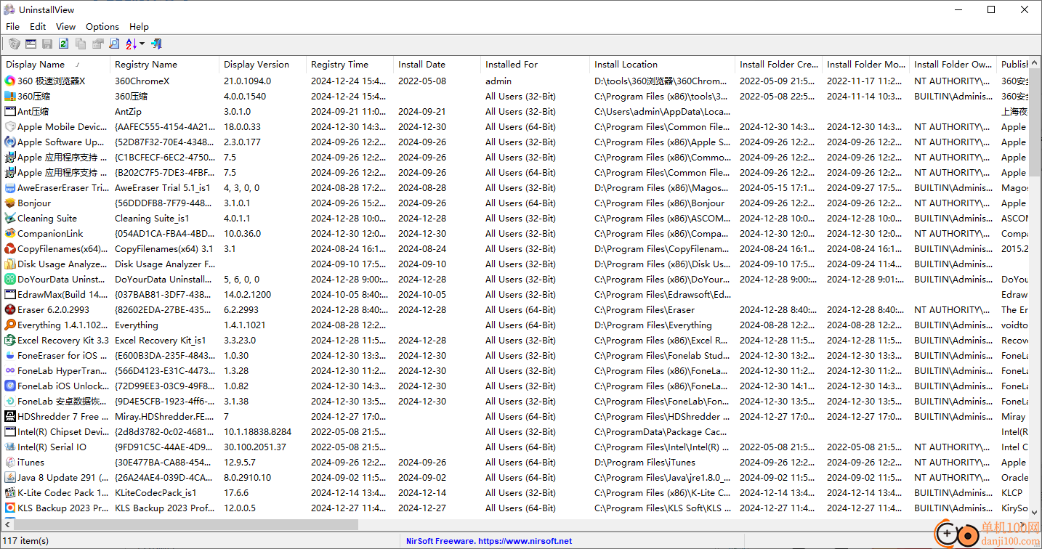Click the vertical scrollbar up arrow
Viewport: 1042px width, 549px height.
(x=1035, y=63)
